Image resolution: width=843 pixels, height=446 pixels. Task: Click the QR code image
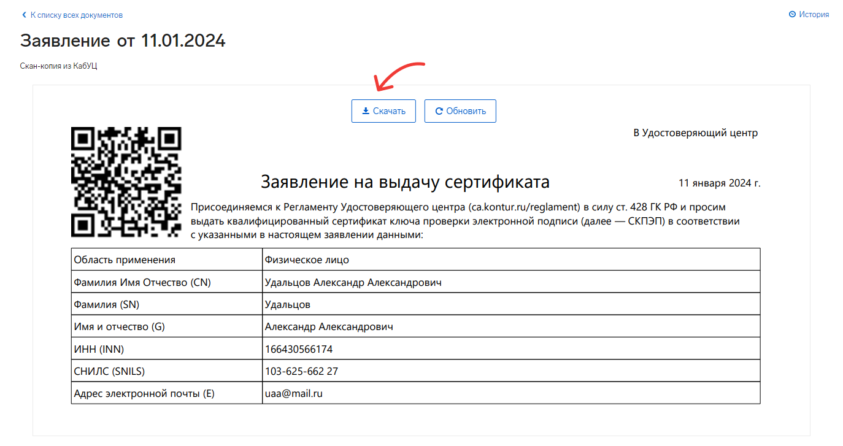(x=126, y=182)
